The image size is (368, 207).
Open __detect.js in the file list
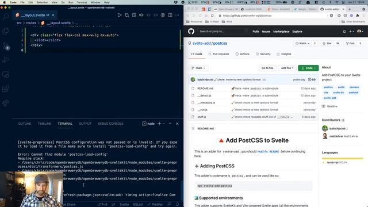point(204,95)
